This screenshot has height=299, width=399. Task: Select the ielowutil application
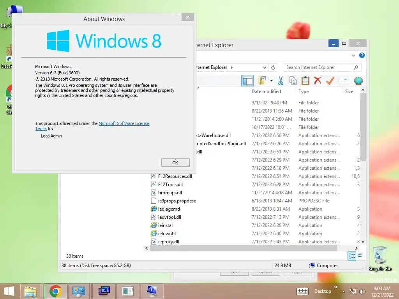[x=167, y=234]
